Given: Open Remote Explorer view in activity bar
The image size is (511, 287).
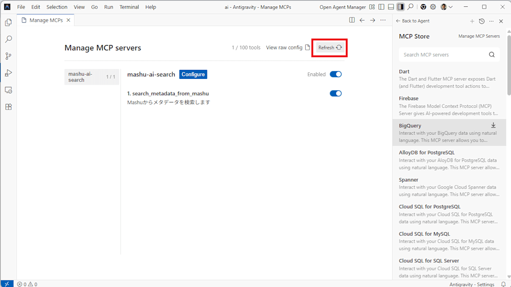Looking at the screenshot, I should click(x=8, y=90).
